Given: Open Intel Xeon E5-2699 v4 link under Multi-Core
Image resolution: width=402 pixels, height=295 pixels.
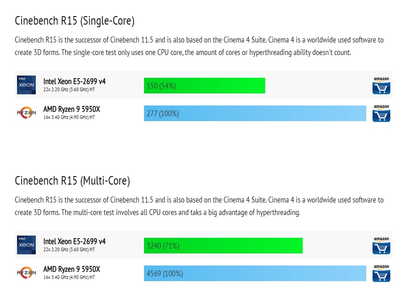Looking at the screenshot, I should (74, 241).
